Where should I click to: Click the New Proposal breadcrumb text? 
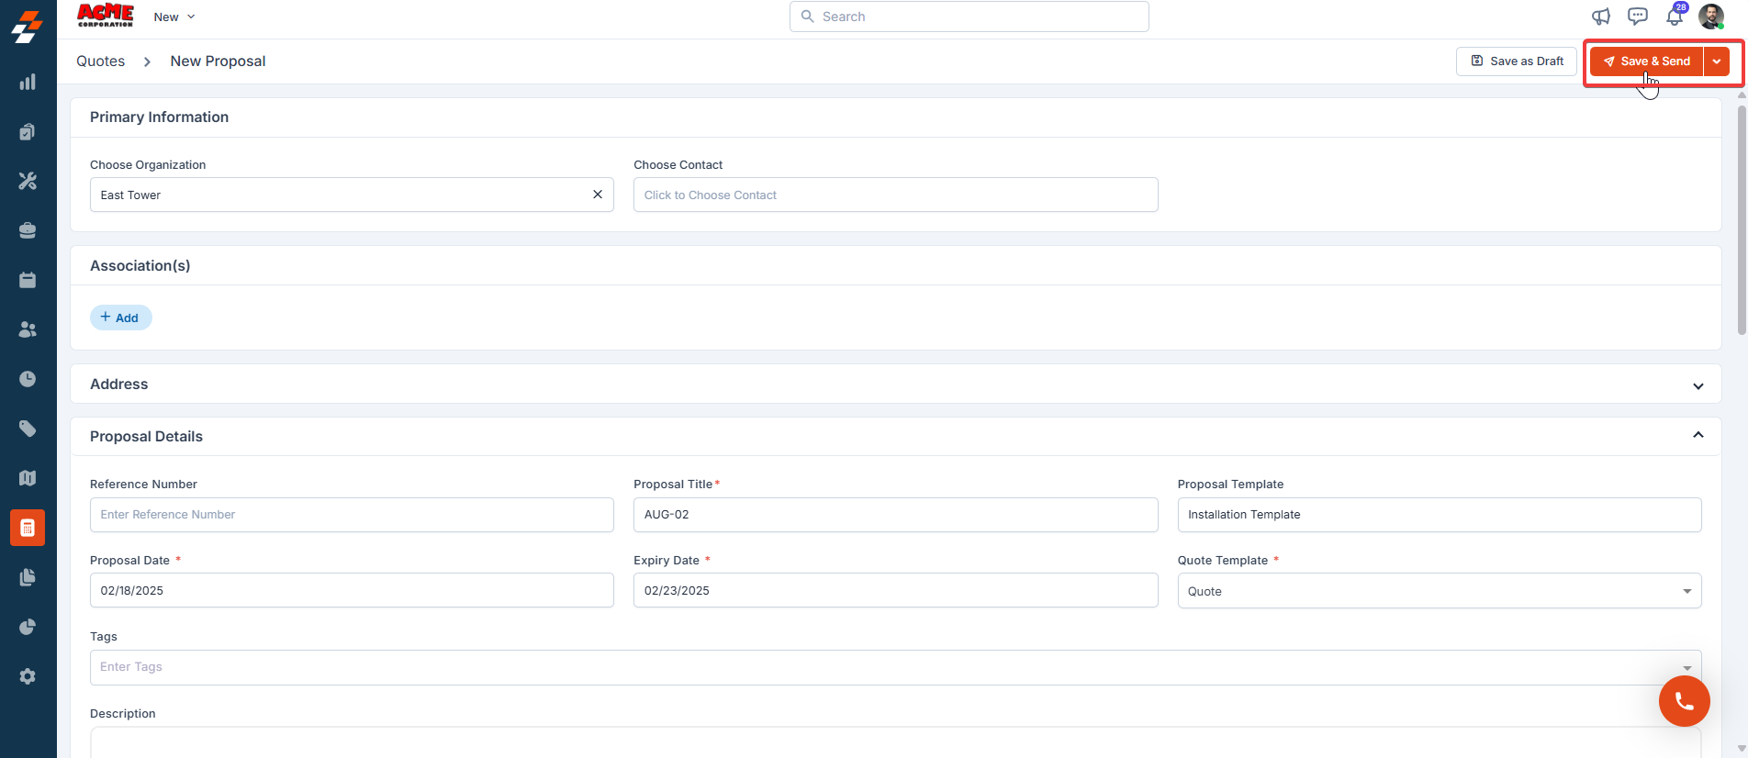point(218,61)
